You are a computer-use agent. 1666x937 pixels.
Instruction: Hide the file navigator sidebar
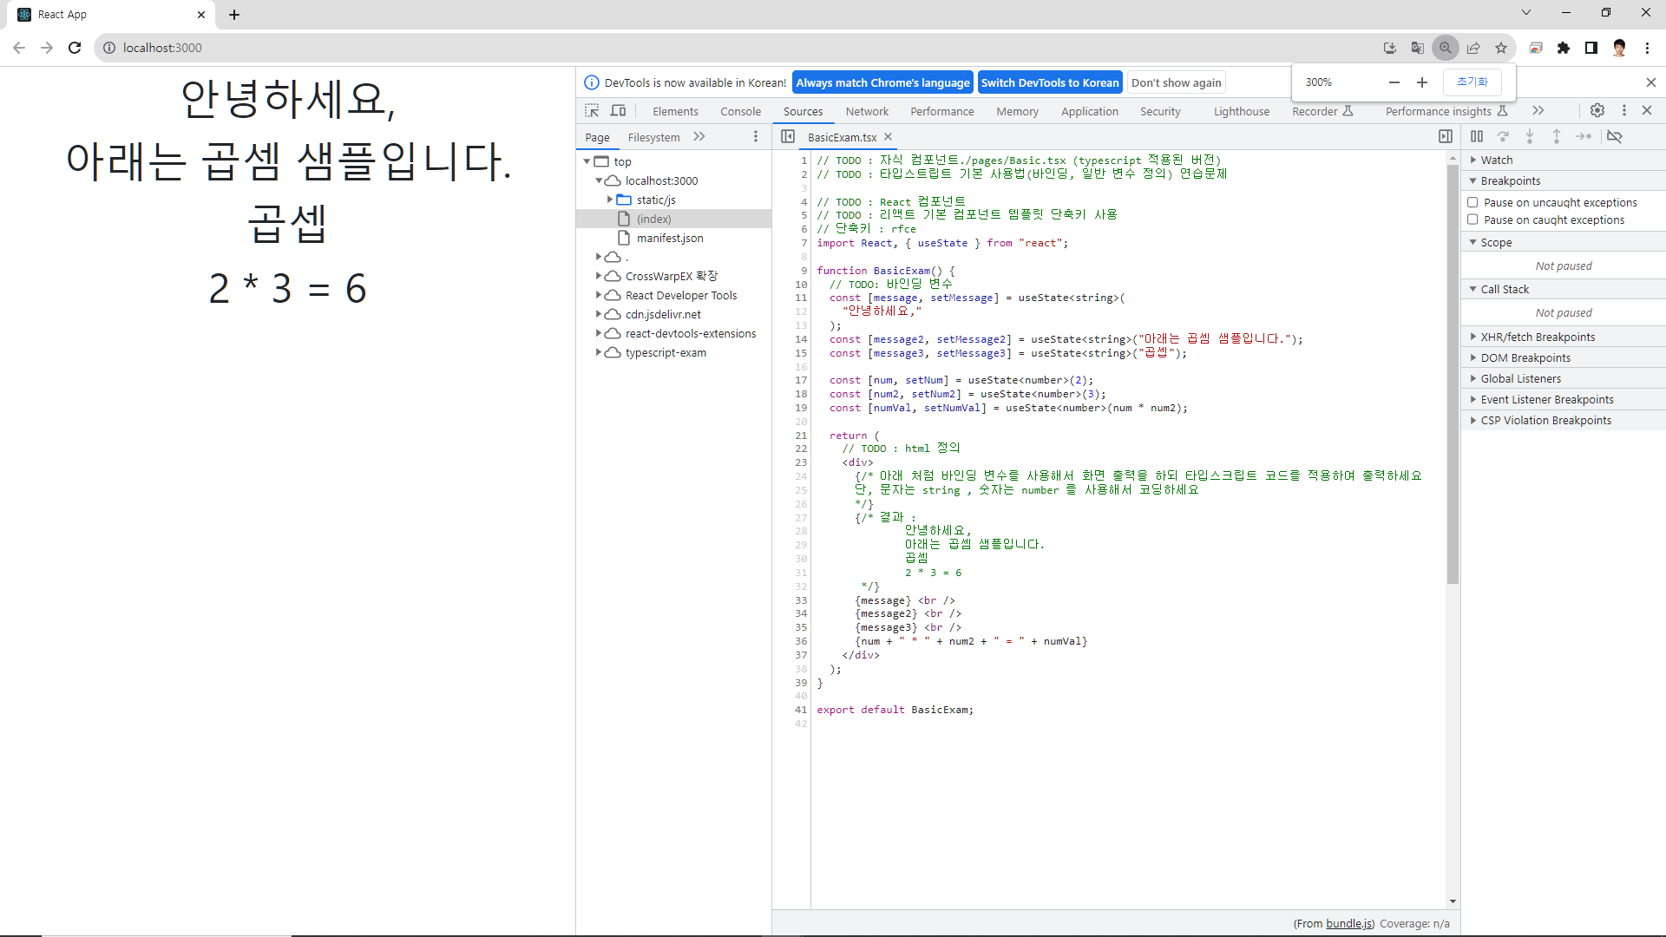[788, 136]
